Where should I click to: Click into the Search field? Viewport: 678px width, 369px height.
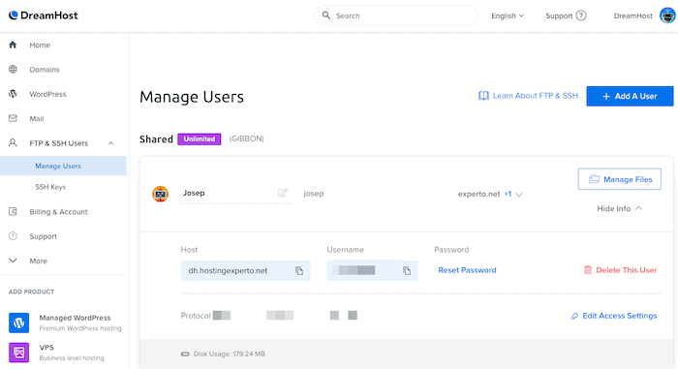tap(395, 15)
